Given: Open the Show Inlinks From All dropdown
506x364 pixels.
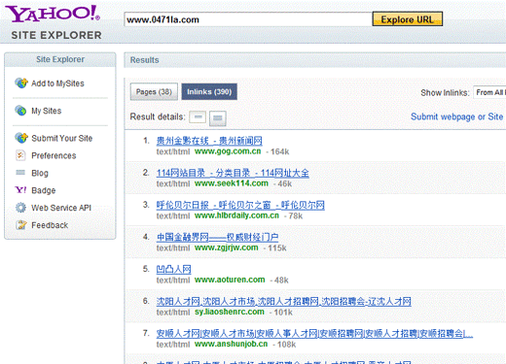Looking at the screenshot, I should tap(489, 92).
